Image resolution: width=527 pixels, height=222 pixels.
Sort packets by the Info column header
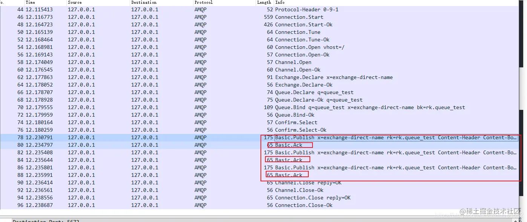(x=280, y=2)
